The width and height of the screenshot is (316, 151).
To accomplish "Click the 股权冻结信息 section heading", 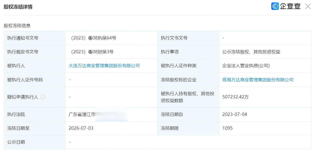I will (x=17, y=26).
